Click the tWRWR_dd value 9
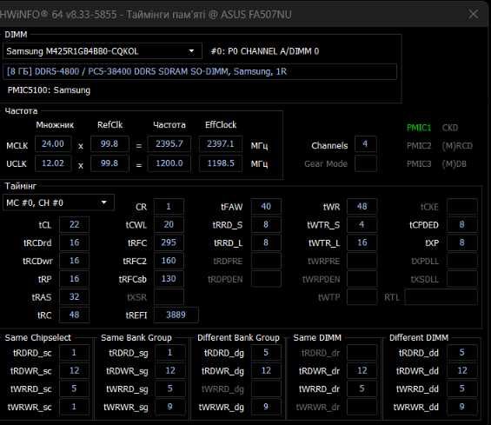The image size is (491, 425). tap(461, 407)
